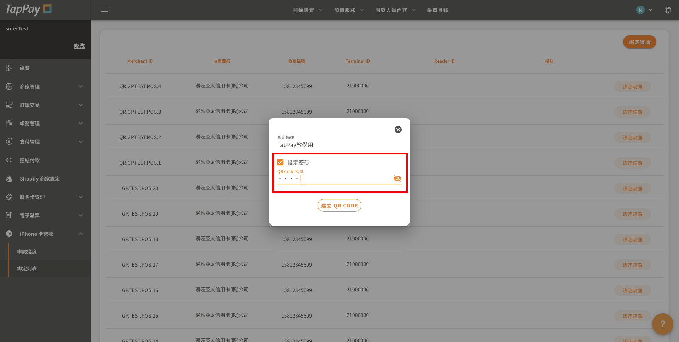Click the Shopify bag icon
Viewport: 679px width, 342px height.
pos(9,178)
